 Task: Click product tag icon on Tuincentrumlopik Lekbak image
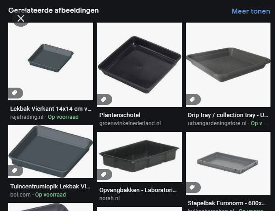15,170
